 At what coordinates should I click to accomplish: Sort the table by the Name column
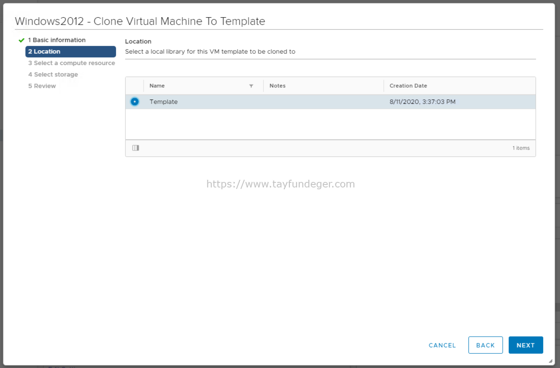pos(157,86)
